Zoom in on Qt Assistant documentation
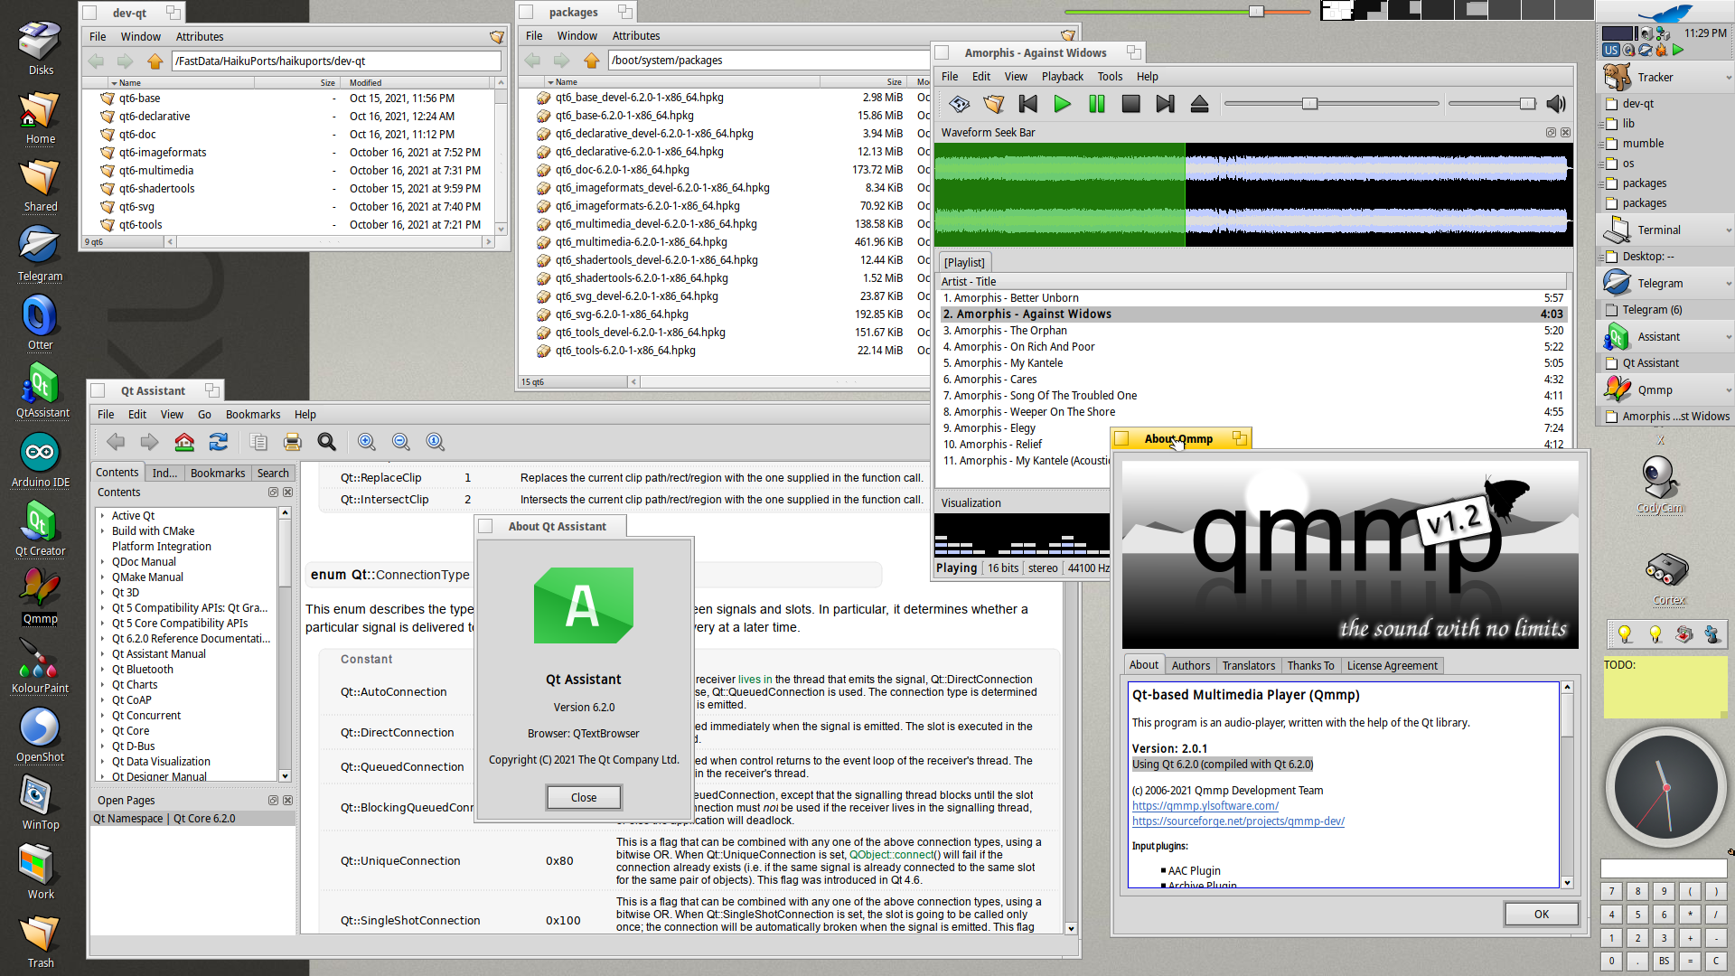This screenshot has width=1735, height=976. (367, 442)
